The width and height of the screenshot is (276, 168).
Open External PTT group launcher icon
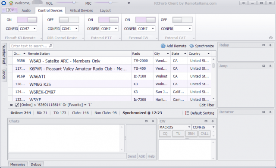[x=120, y=38]
